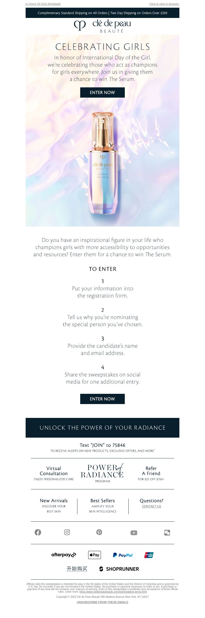Screen dimensions: 205x618
Task: Open the Click to view in browser link
Action: pos(164,4)
